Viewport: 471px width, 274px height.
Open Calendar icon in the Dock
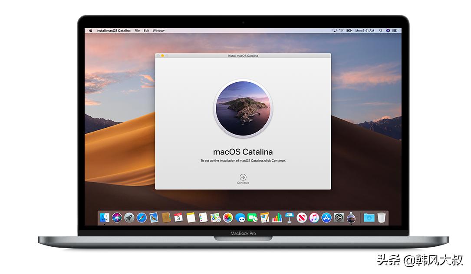tap(178, 218)
